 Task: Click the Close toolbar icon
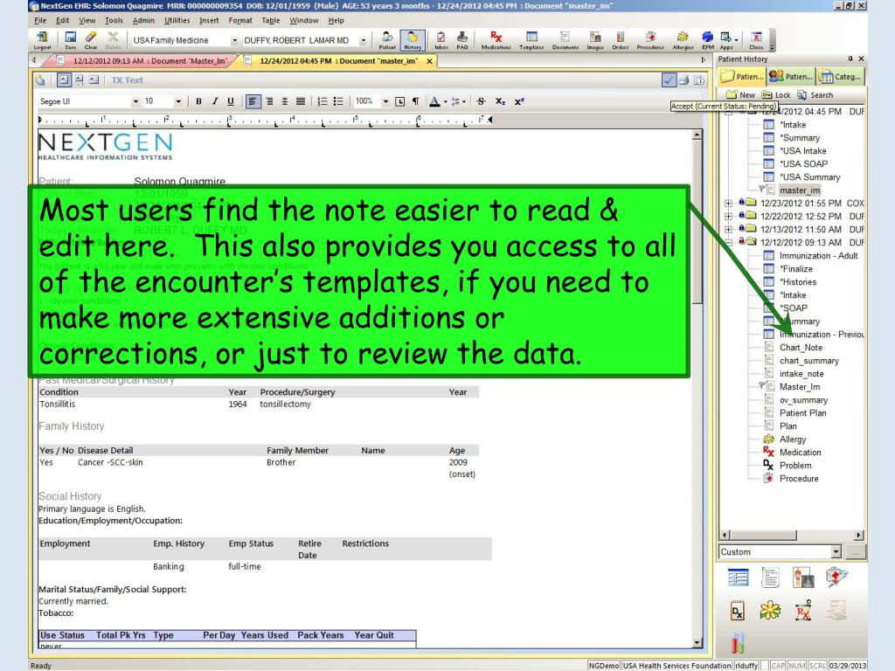(756, 40)
